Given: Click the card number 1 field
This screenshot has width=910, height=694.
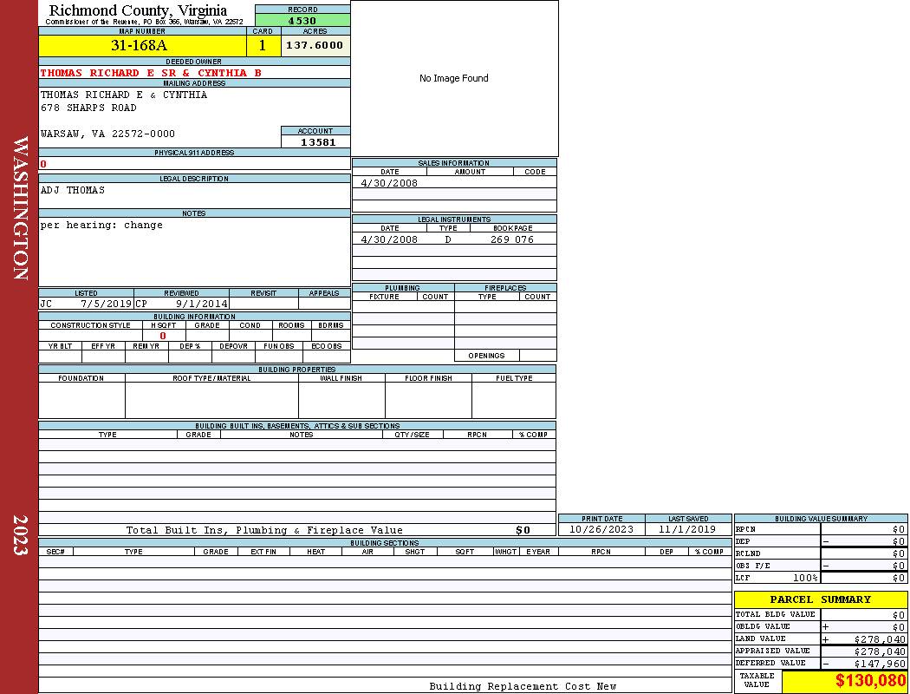Looking at the screenshot, I should (x=263, y=46).
